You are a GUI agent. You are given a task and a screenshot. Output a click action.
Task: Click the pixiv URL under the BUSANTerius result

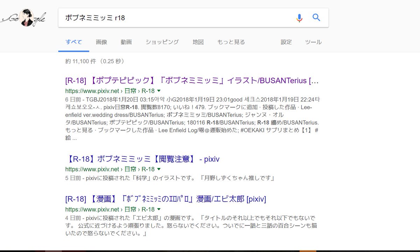coord(110,91)
